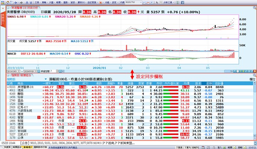Screen dimensions: 257x149
Task: Select stock row 1456 怡華
Action: 130,97
